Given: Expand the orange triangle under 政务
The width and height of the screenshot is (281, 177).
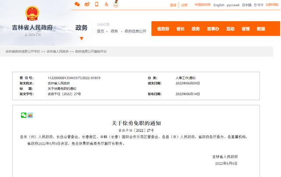Looking at the screenshot, I should pyautogui.click(x=82, y=39).
